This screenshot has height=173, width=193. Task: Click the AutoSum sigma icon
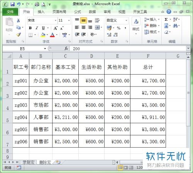tap(166, 20)
